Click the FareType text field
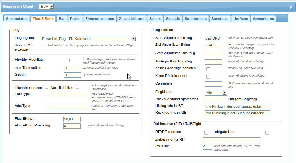The image size is (296, 163). [69, 94]
